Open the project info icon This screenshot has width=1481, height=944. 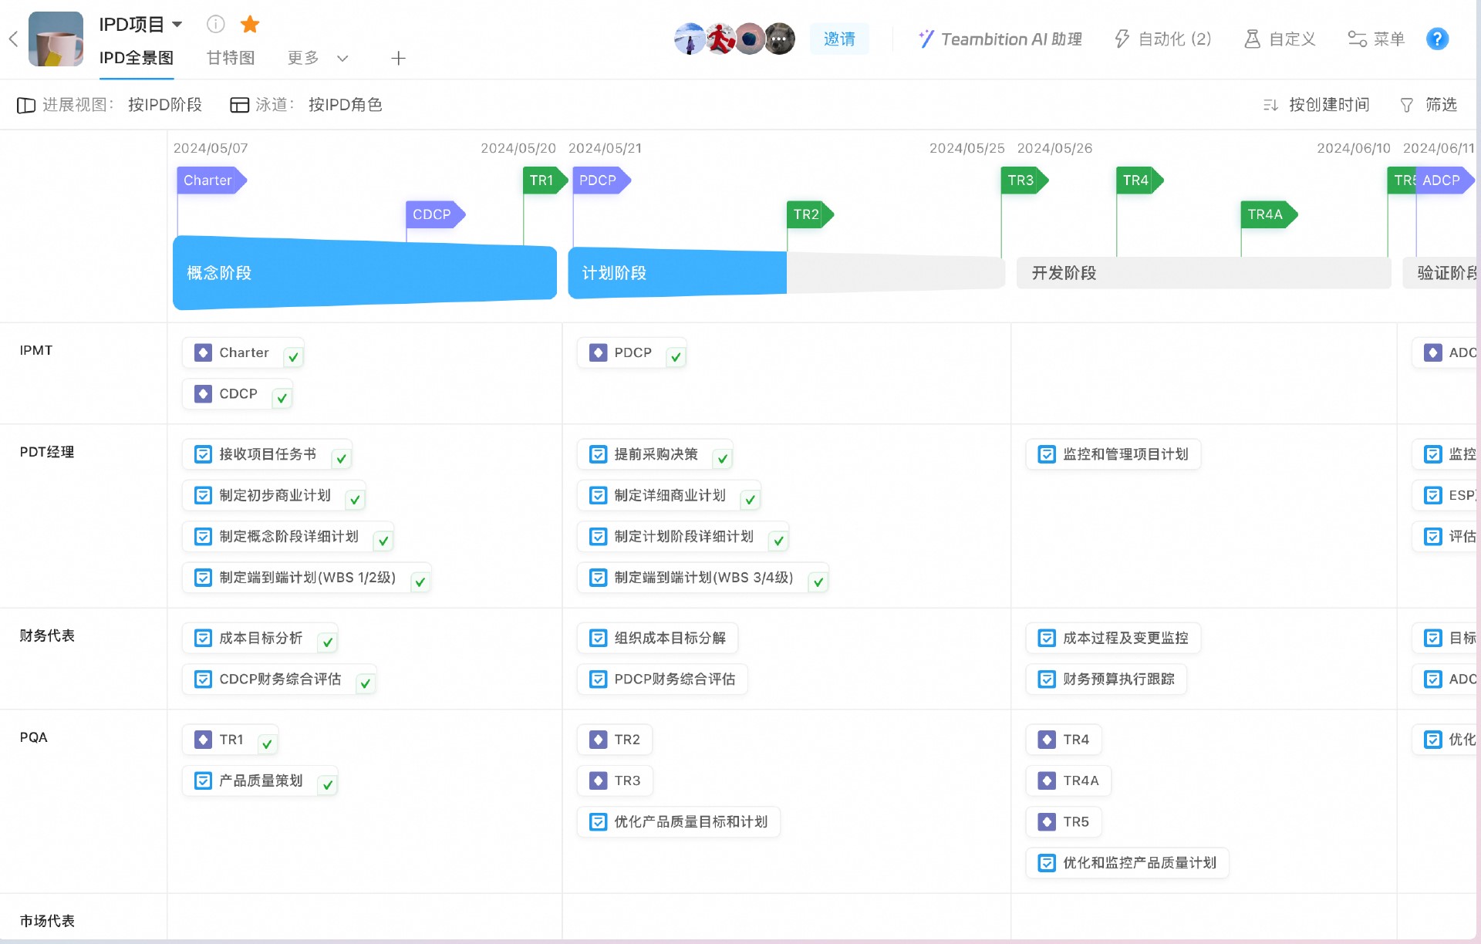tap(216, 25)
